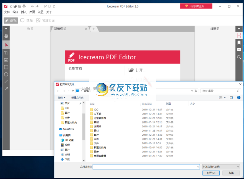Image resolution: width=245 pixels, height=179 pixels.
Task: Select the Circle shape tool
Action: tap(6, 75)
